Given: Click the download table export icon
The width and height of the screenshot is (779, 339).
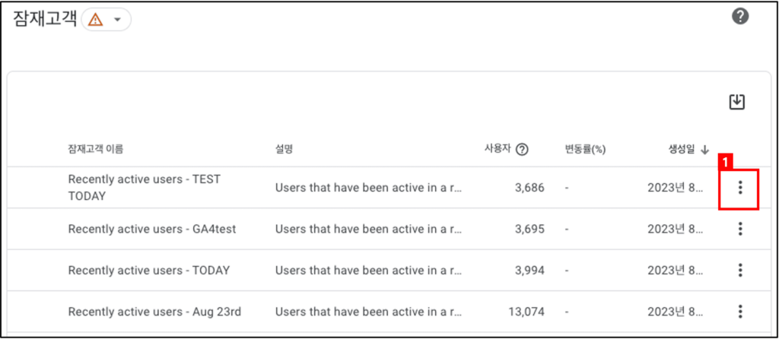Looking at the screenshot, I should pos(736,102).
